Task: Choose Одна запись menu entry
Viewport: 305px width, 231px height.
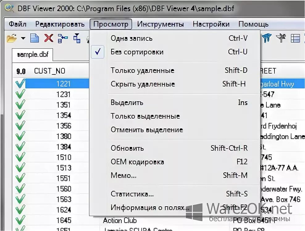Action: pyautogui.click(x=175, y=38)
